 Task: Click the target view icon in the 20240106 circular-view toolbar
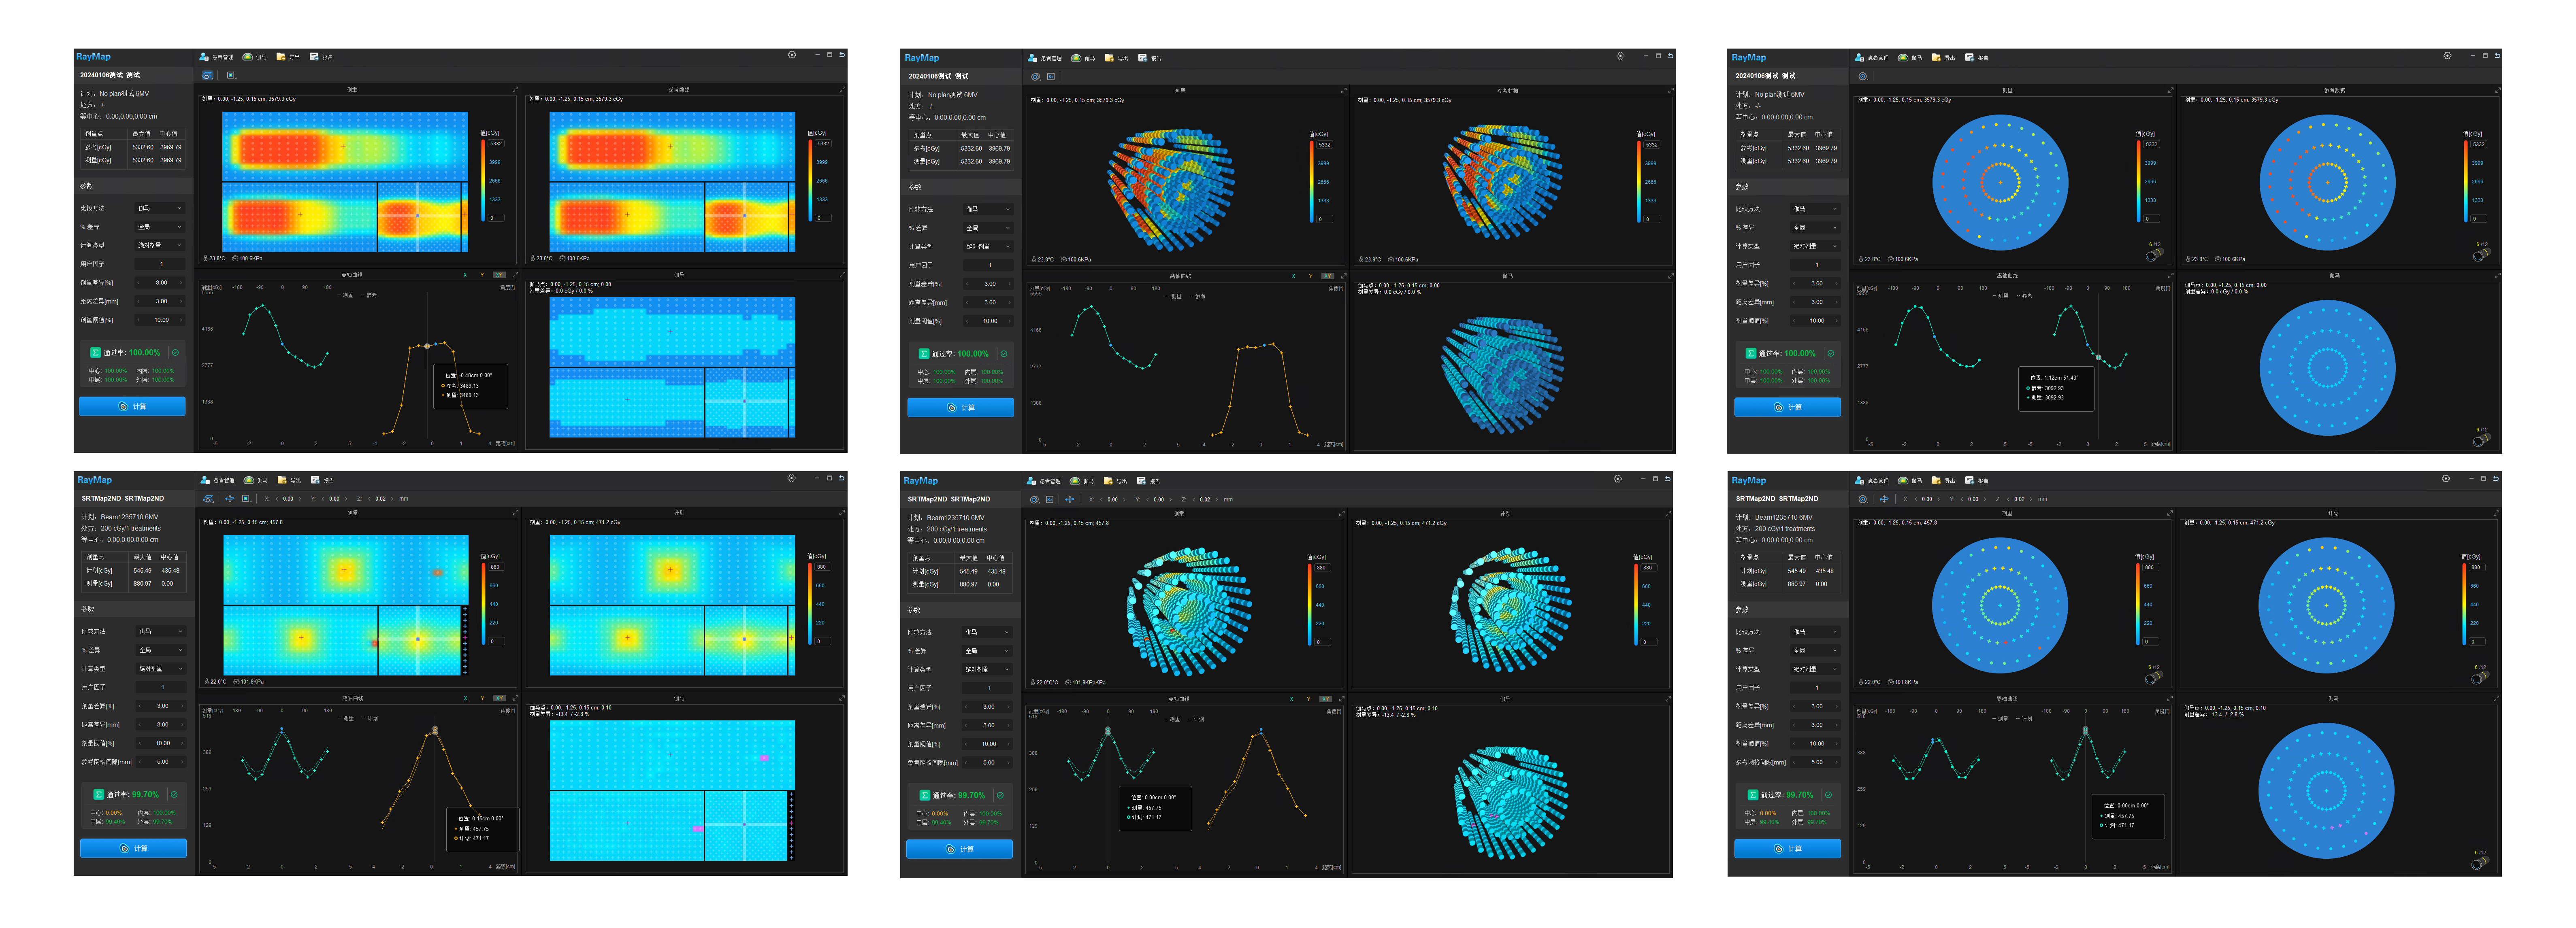pos(1862,77)
